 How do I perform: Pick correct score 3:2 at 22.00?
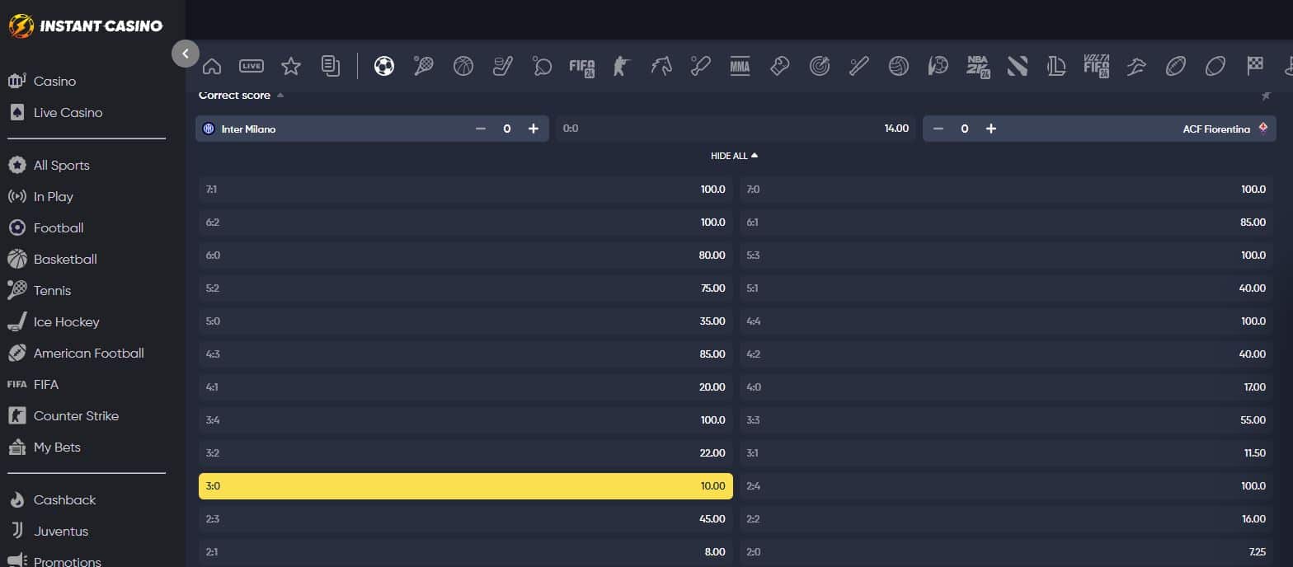pos(466,453)
